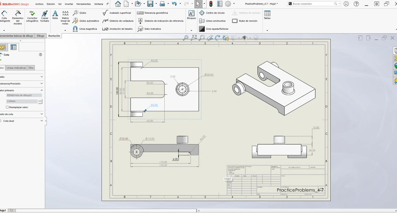
Task: Expand the Texto de cota section
Action: click(x=41, y=114)
